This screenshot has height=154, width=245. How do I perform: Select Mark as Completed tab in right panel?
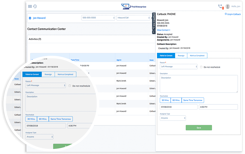[x=197, y=56]
